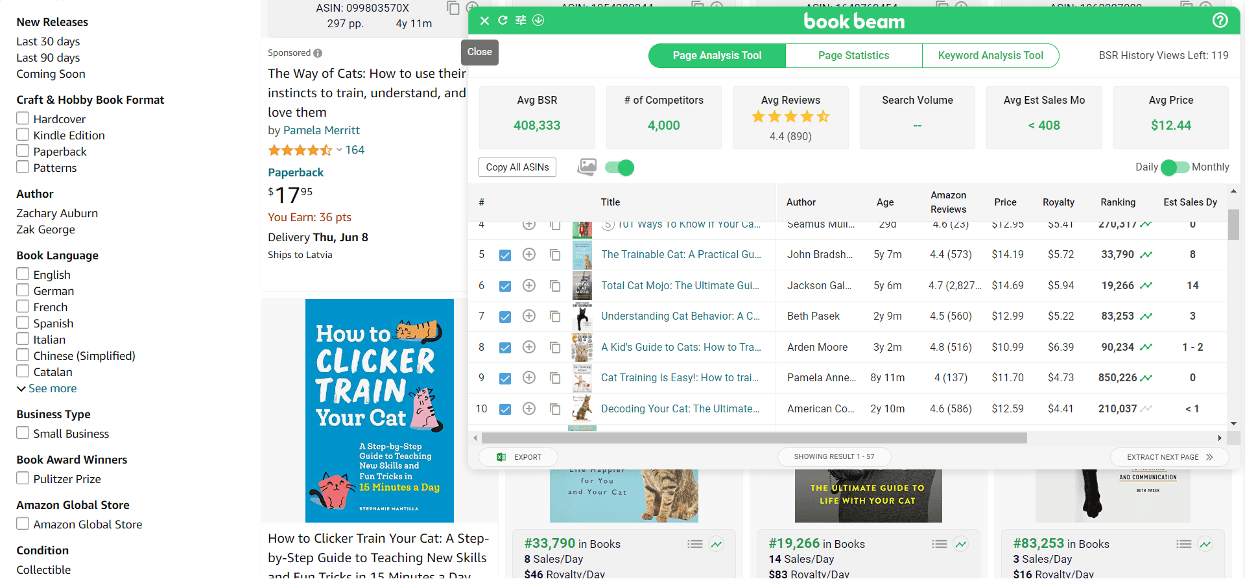Viewport: 1245px width, 579px height.
Task: Uncheck Cat Training Is Easy row checkbox
Action: coord(505,378)
